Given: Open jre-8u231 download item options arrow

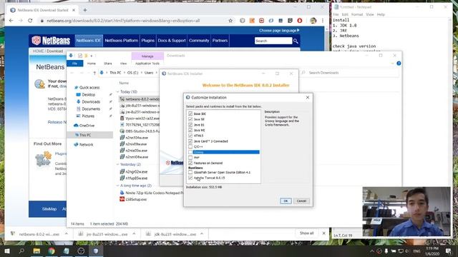Looking at the screenshot, I should 134,233.
